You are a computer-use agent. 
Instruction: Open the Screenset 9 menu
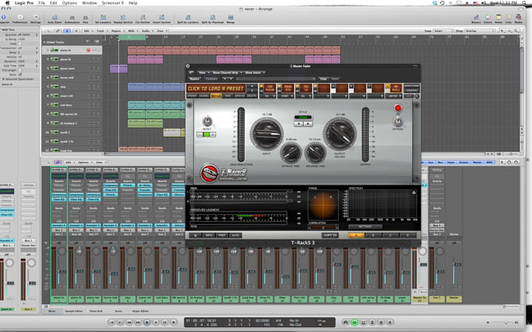112,2
